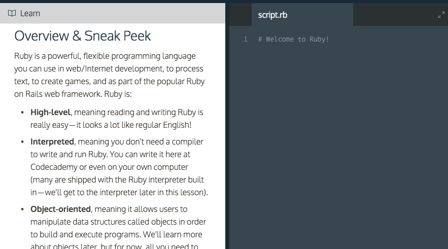Expand the code editor to fullscreen
Image resolution: width=448 pixels, height=249 pixels.
441,15
